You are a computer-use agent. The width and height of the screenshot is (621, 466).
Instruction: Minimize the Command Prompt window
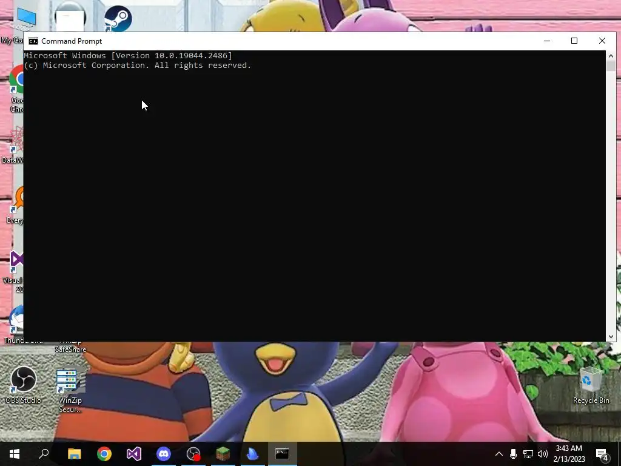547,41
